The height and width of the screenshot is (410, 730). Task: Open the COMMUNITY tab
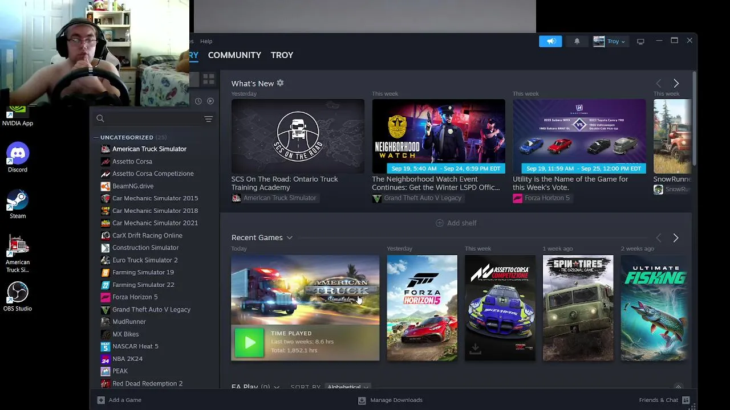[234, 55]
